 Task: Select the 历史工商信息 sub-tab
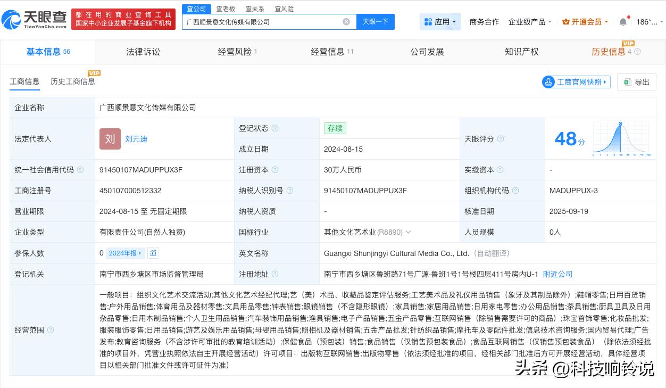coord(73,81)
